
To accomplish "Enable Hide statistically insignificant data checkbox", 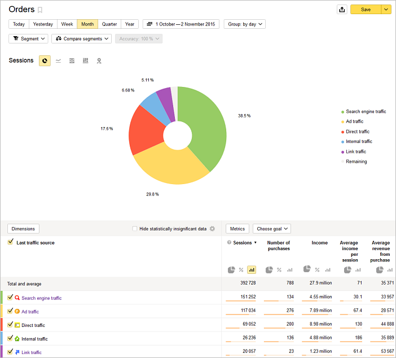I will (135, 229).
